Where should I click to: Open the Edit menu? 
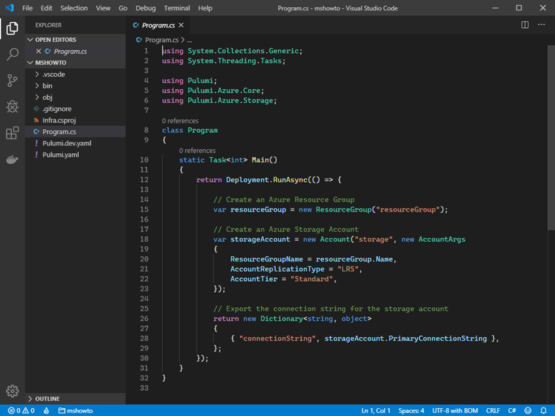tap(46, 8)
